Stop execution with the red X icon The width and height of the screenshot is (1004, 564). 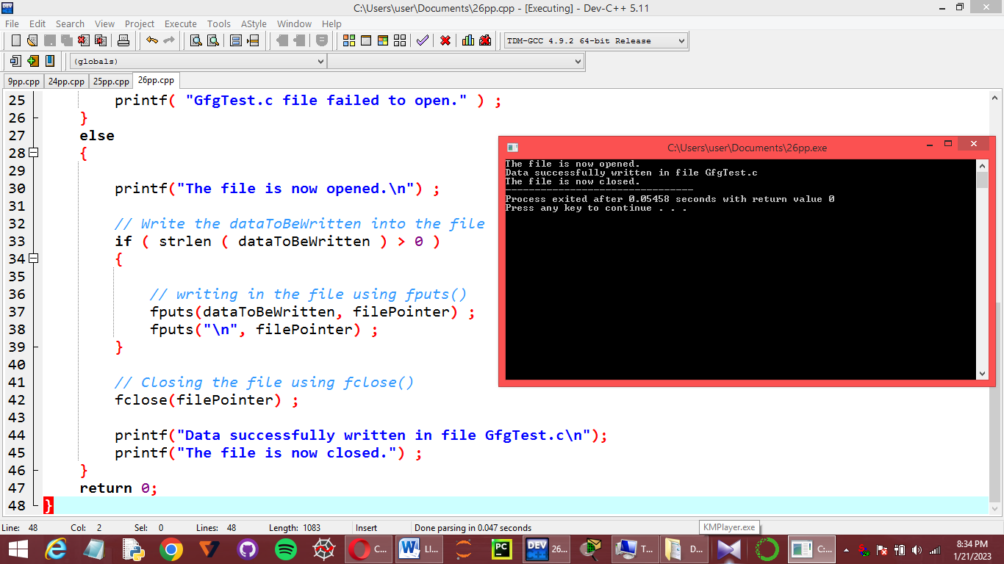[445, 40]
